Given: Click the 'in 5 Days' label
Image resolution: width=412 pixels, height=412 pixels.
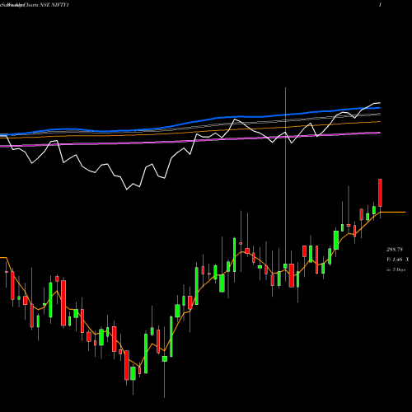Looking at the screenshot, I should [x=396, y=269].
